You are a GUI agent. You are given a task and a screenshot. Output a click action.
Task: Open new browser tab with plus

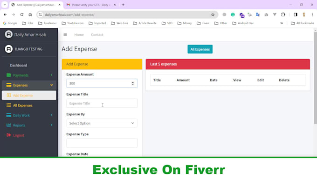point(123,5)
